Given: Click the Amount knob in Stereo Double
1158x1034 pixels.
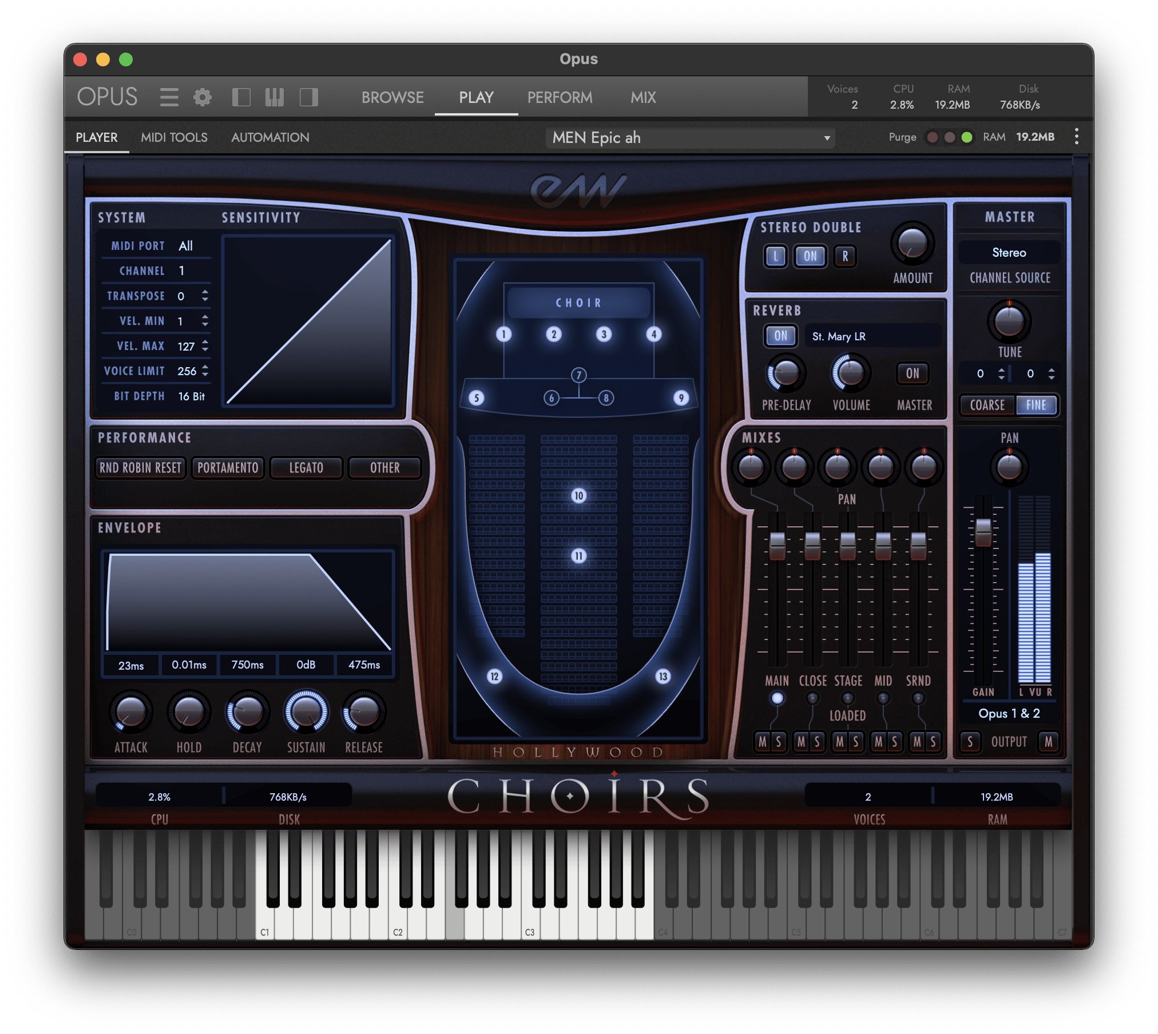Looking at the screenshot, I should tap(912, 244).
